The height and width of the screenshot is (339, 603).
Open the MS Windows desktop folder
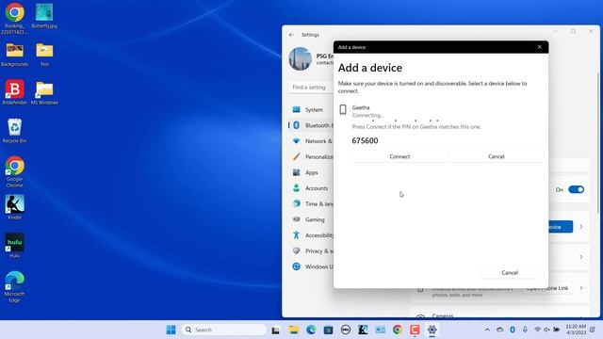44,92
